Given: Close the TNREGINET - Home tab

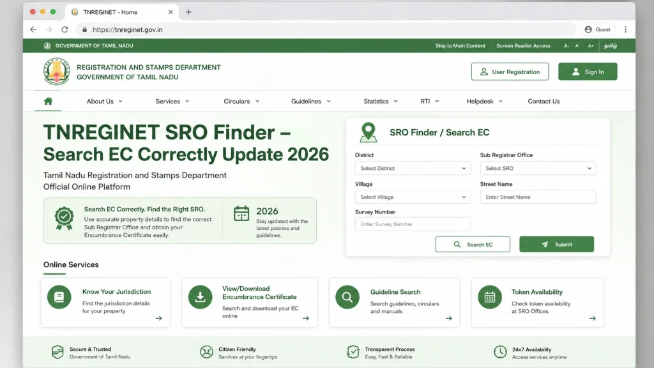Looking at the screenshot, I should click(170, 12).
